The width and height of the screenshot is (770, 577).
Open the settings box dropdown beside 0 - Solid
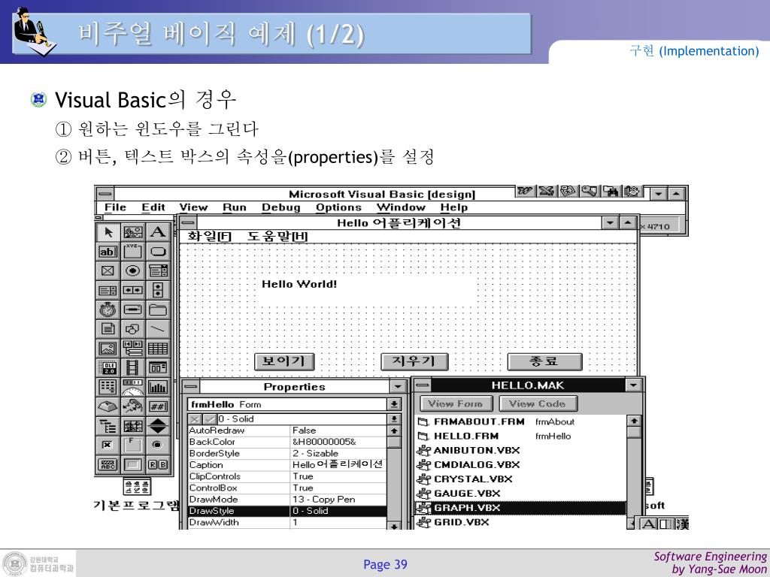click(x=394, y=419)
